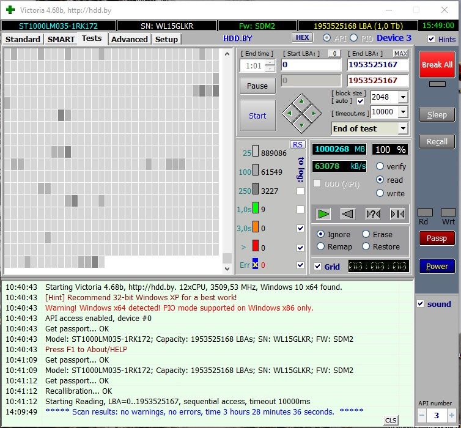Click the RS reset statistics button
This screenshot has height=428, width=461.
pyautogui.click(x=297, y=144)
